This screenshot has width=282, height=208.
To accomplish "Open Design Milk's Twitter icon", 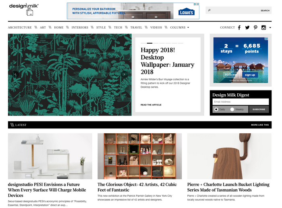I will (x=247, y=27).
